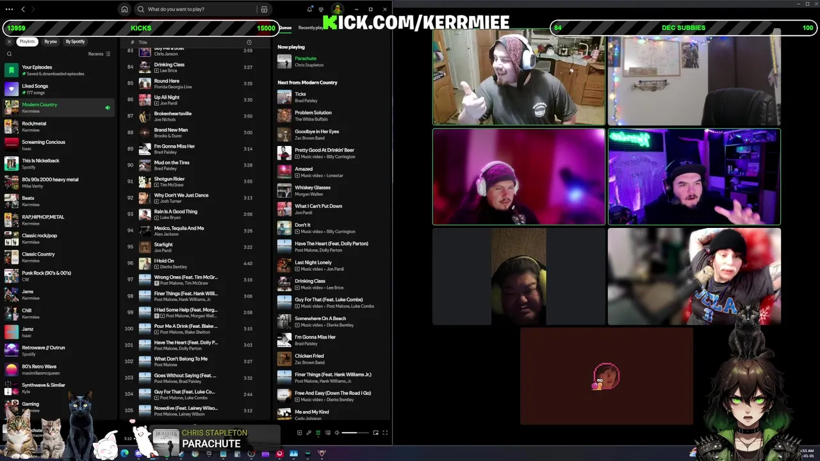Open the Friend Activity icon
This screenshot has width=820, height=461.
coord(321,9)
